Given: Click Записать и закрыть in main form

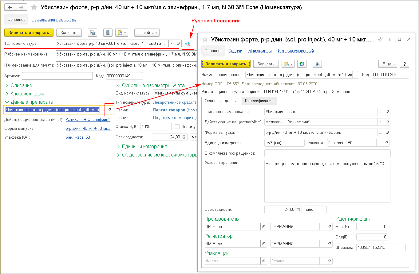Looking at the screenshot, I should (29, 33).
